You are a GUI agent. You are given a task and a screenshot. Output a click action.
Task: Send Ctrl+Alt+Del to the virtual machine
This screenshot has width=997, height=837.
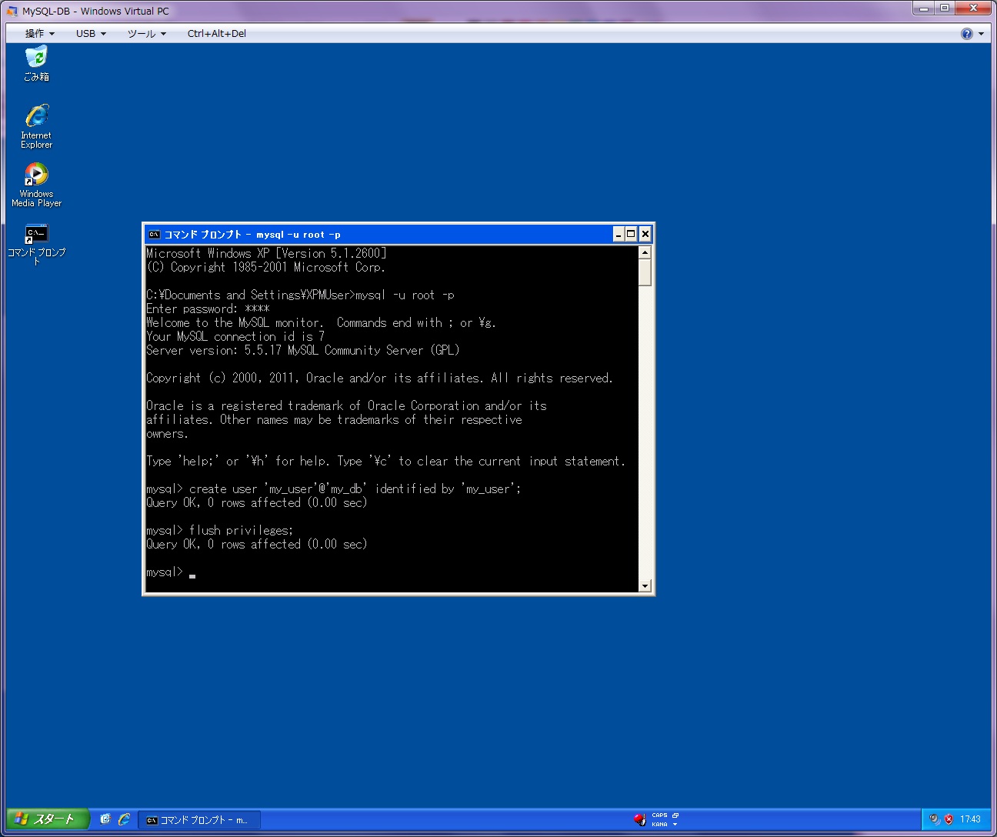217,34
